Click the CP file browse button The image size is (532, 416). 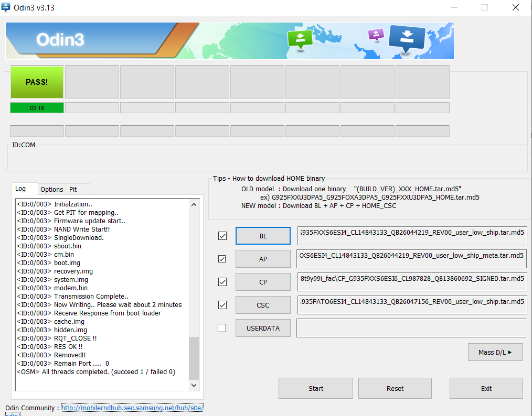(x=263, y=282)
